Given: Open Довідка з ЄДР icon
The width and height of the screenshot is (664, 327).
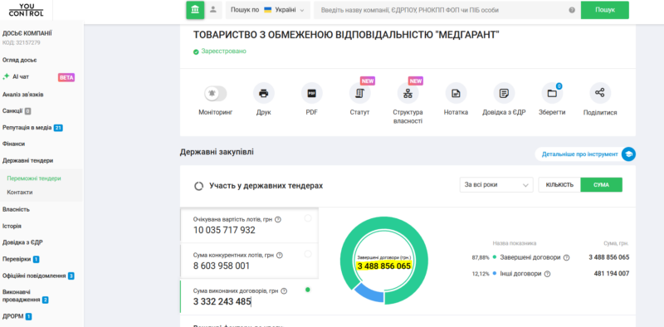Looking at the screenshot, I should 504,93.
